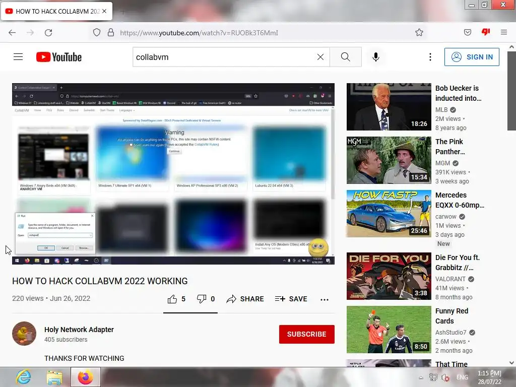The height and width of the screenshot is (387, 516).
Task: Open the network tray icon
Action: click(433, 377)
